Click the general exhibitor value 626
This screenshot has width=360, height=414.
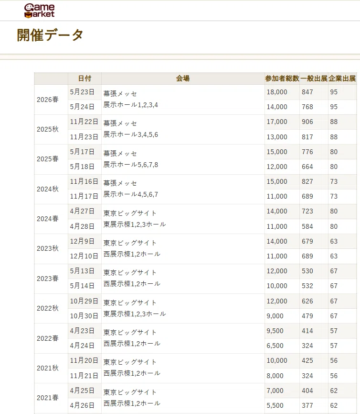(x=307, y=301)
